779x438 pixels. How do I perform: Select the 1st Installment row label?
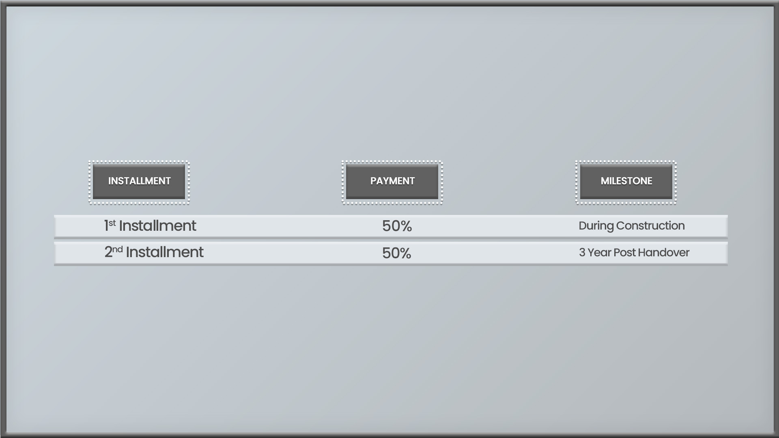[150, 225]
